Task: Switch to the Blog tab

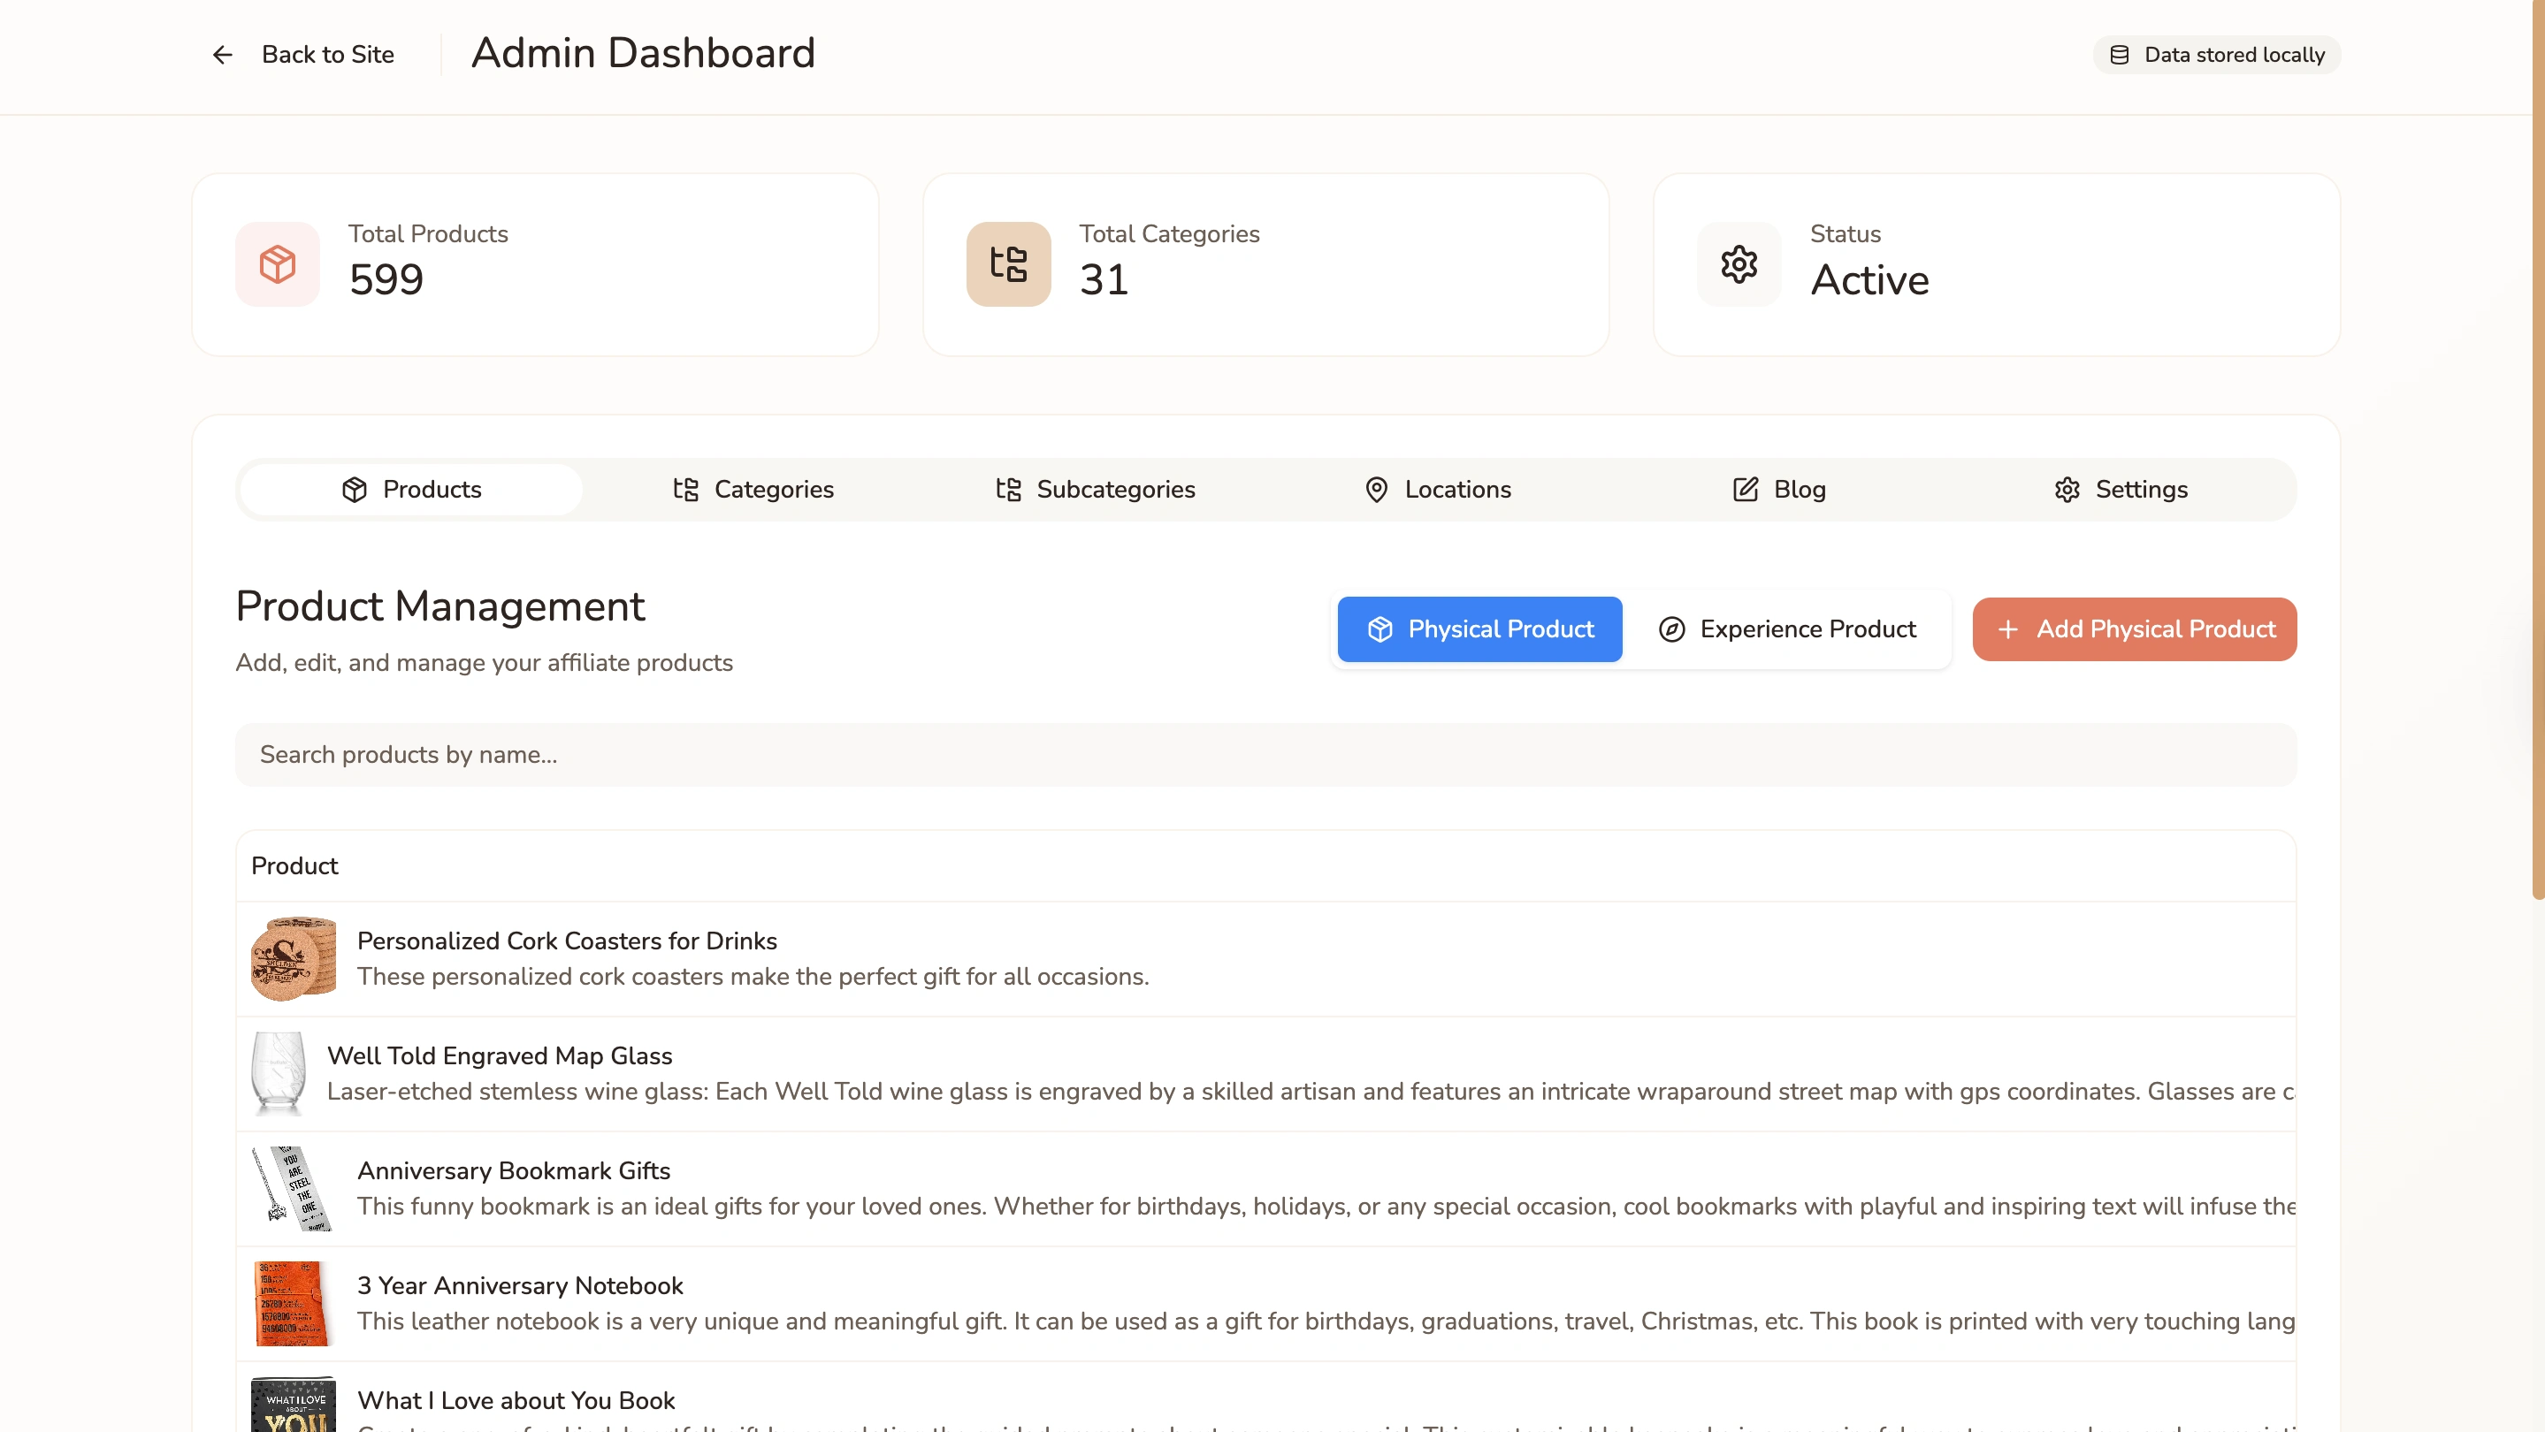Action: click(x=1779, y=490)
